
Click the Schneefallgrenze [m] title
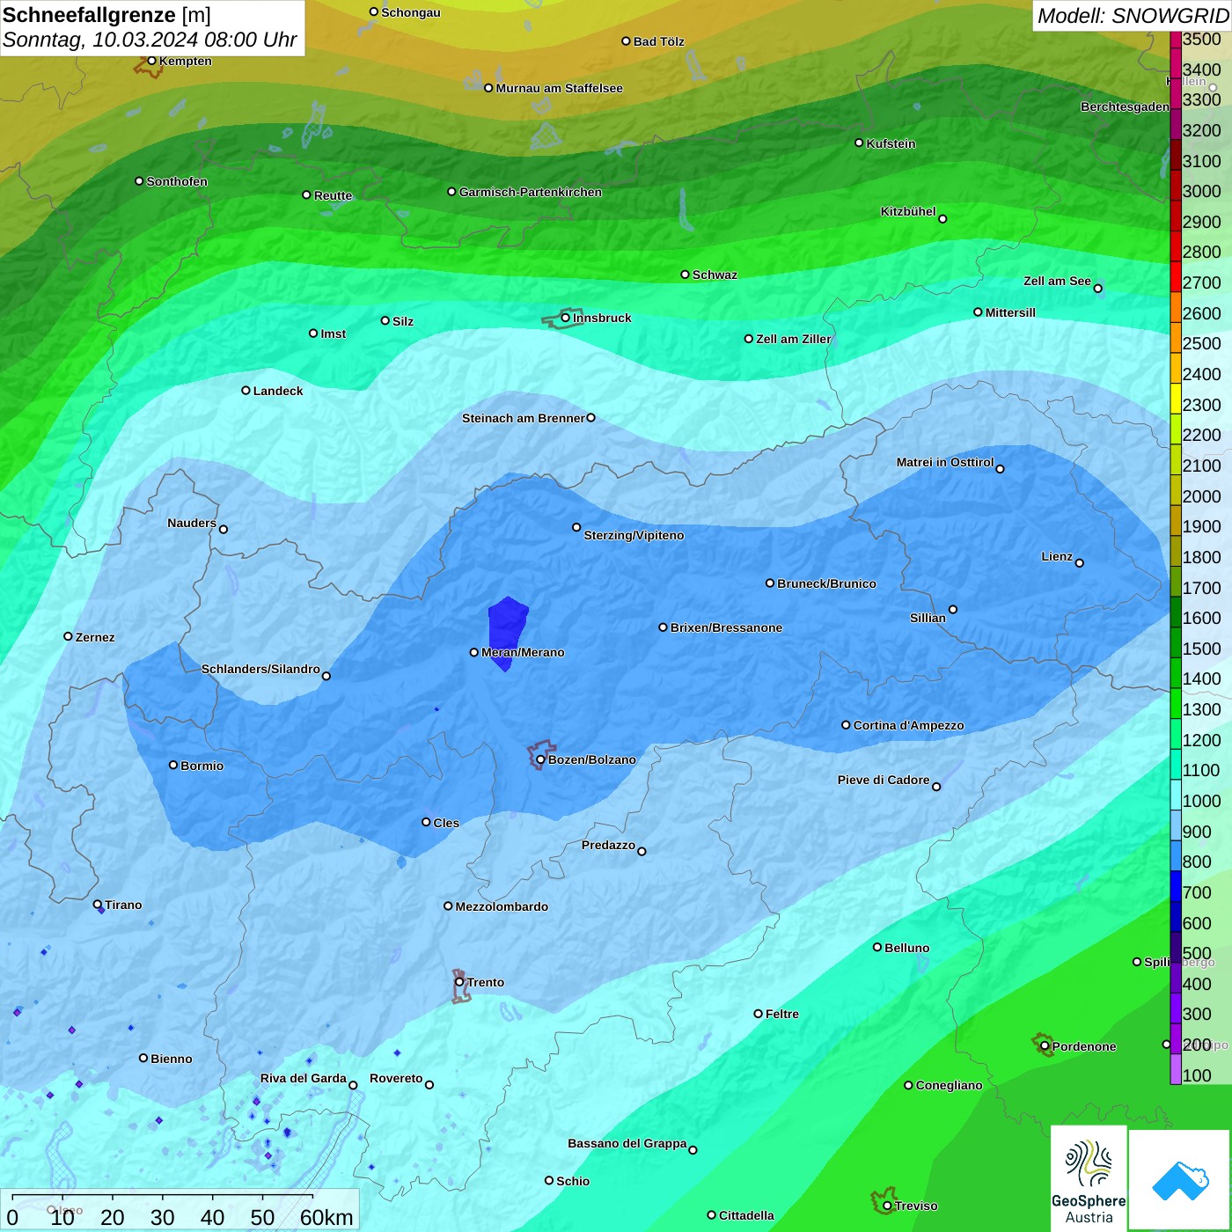click(x=106, y=15)
